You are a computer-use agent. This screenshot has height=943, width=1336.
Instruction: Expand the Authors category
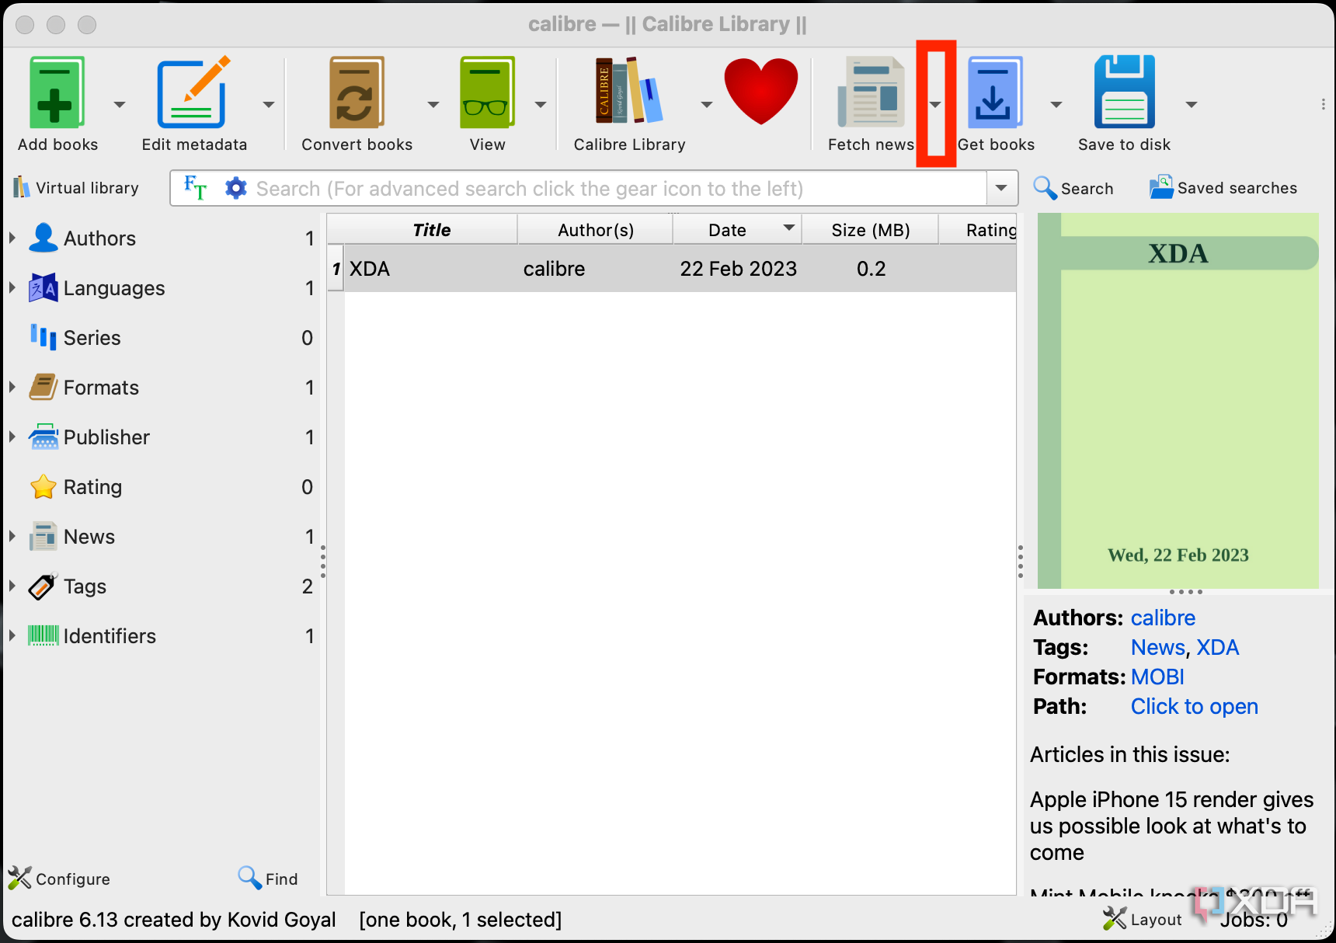[12, 238]
